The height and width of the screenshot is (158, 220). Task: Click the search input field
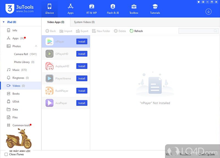(198, 31)
